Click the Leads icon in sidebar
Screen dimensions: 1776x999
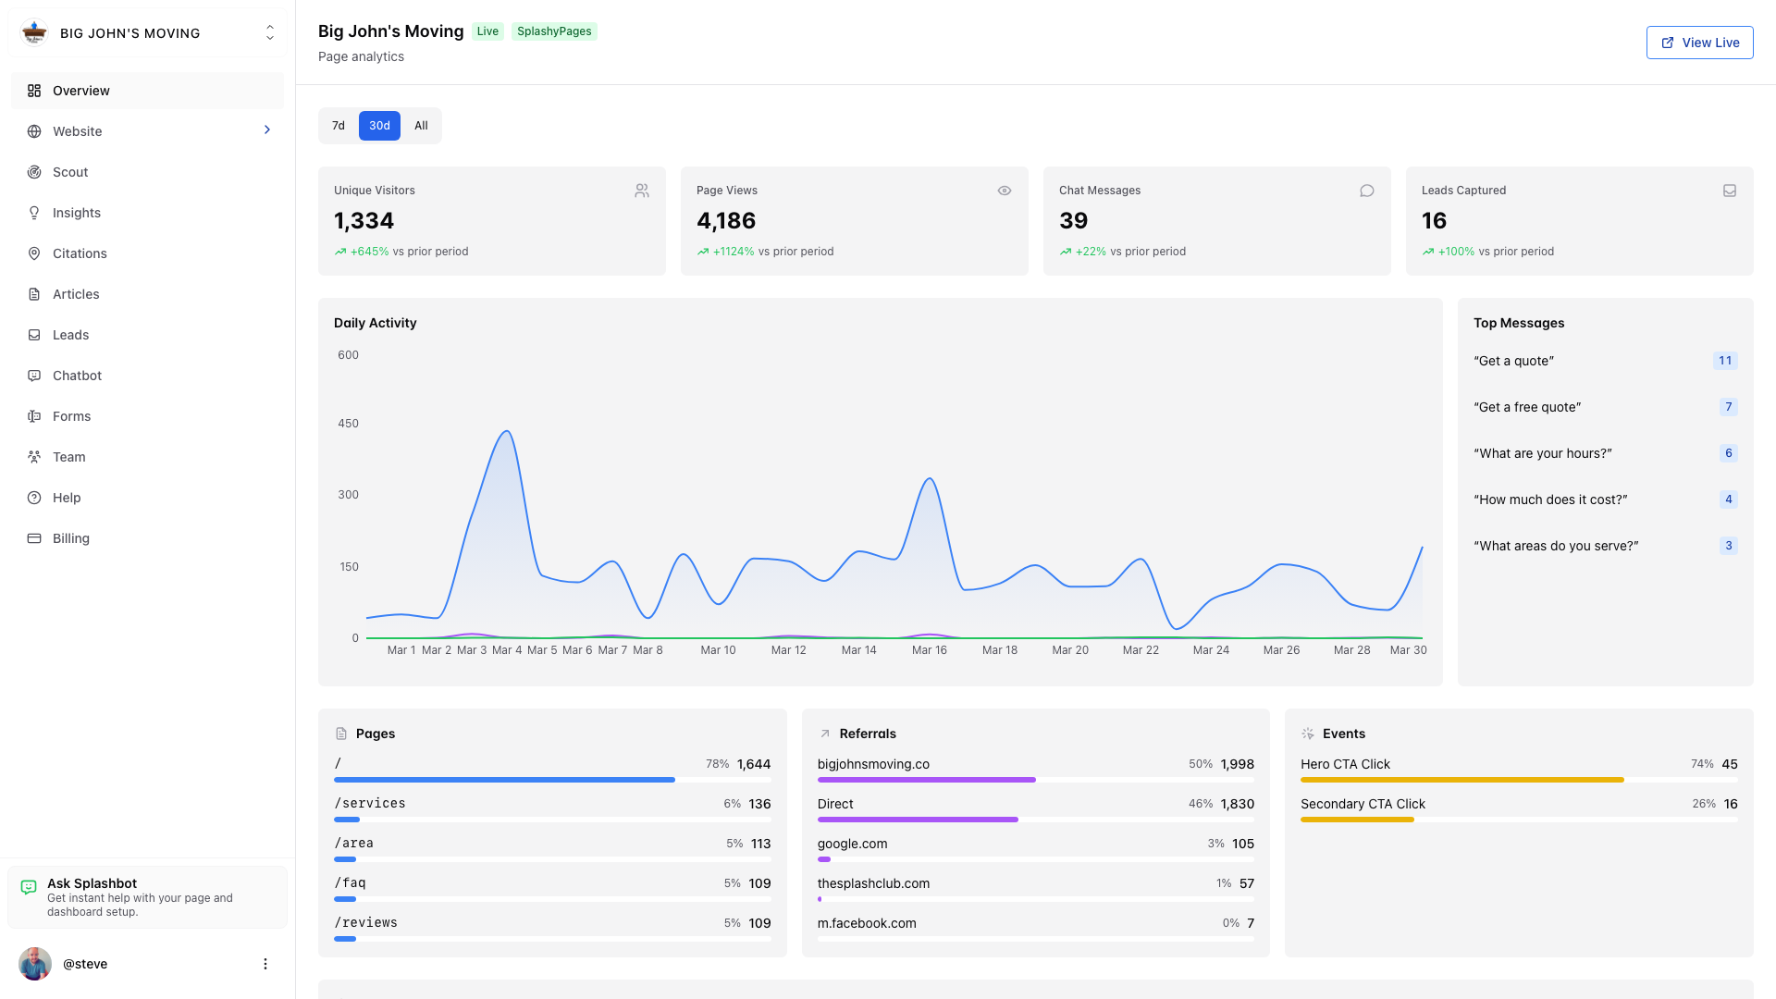(x=34, y=335)
